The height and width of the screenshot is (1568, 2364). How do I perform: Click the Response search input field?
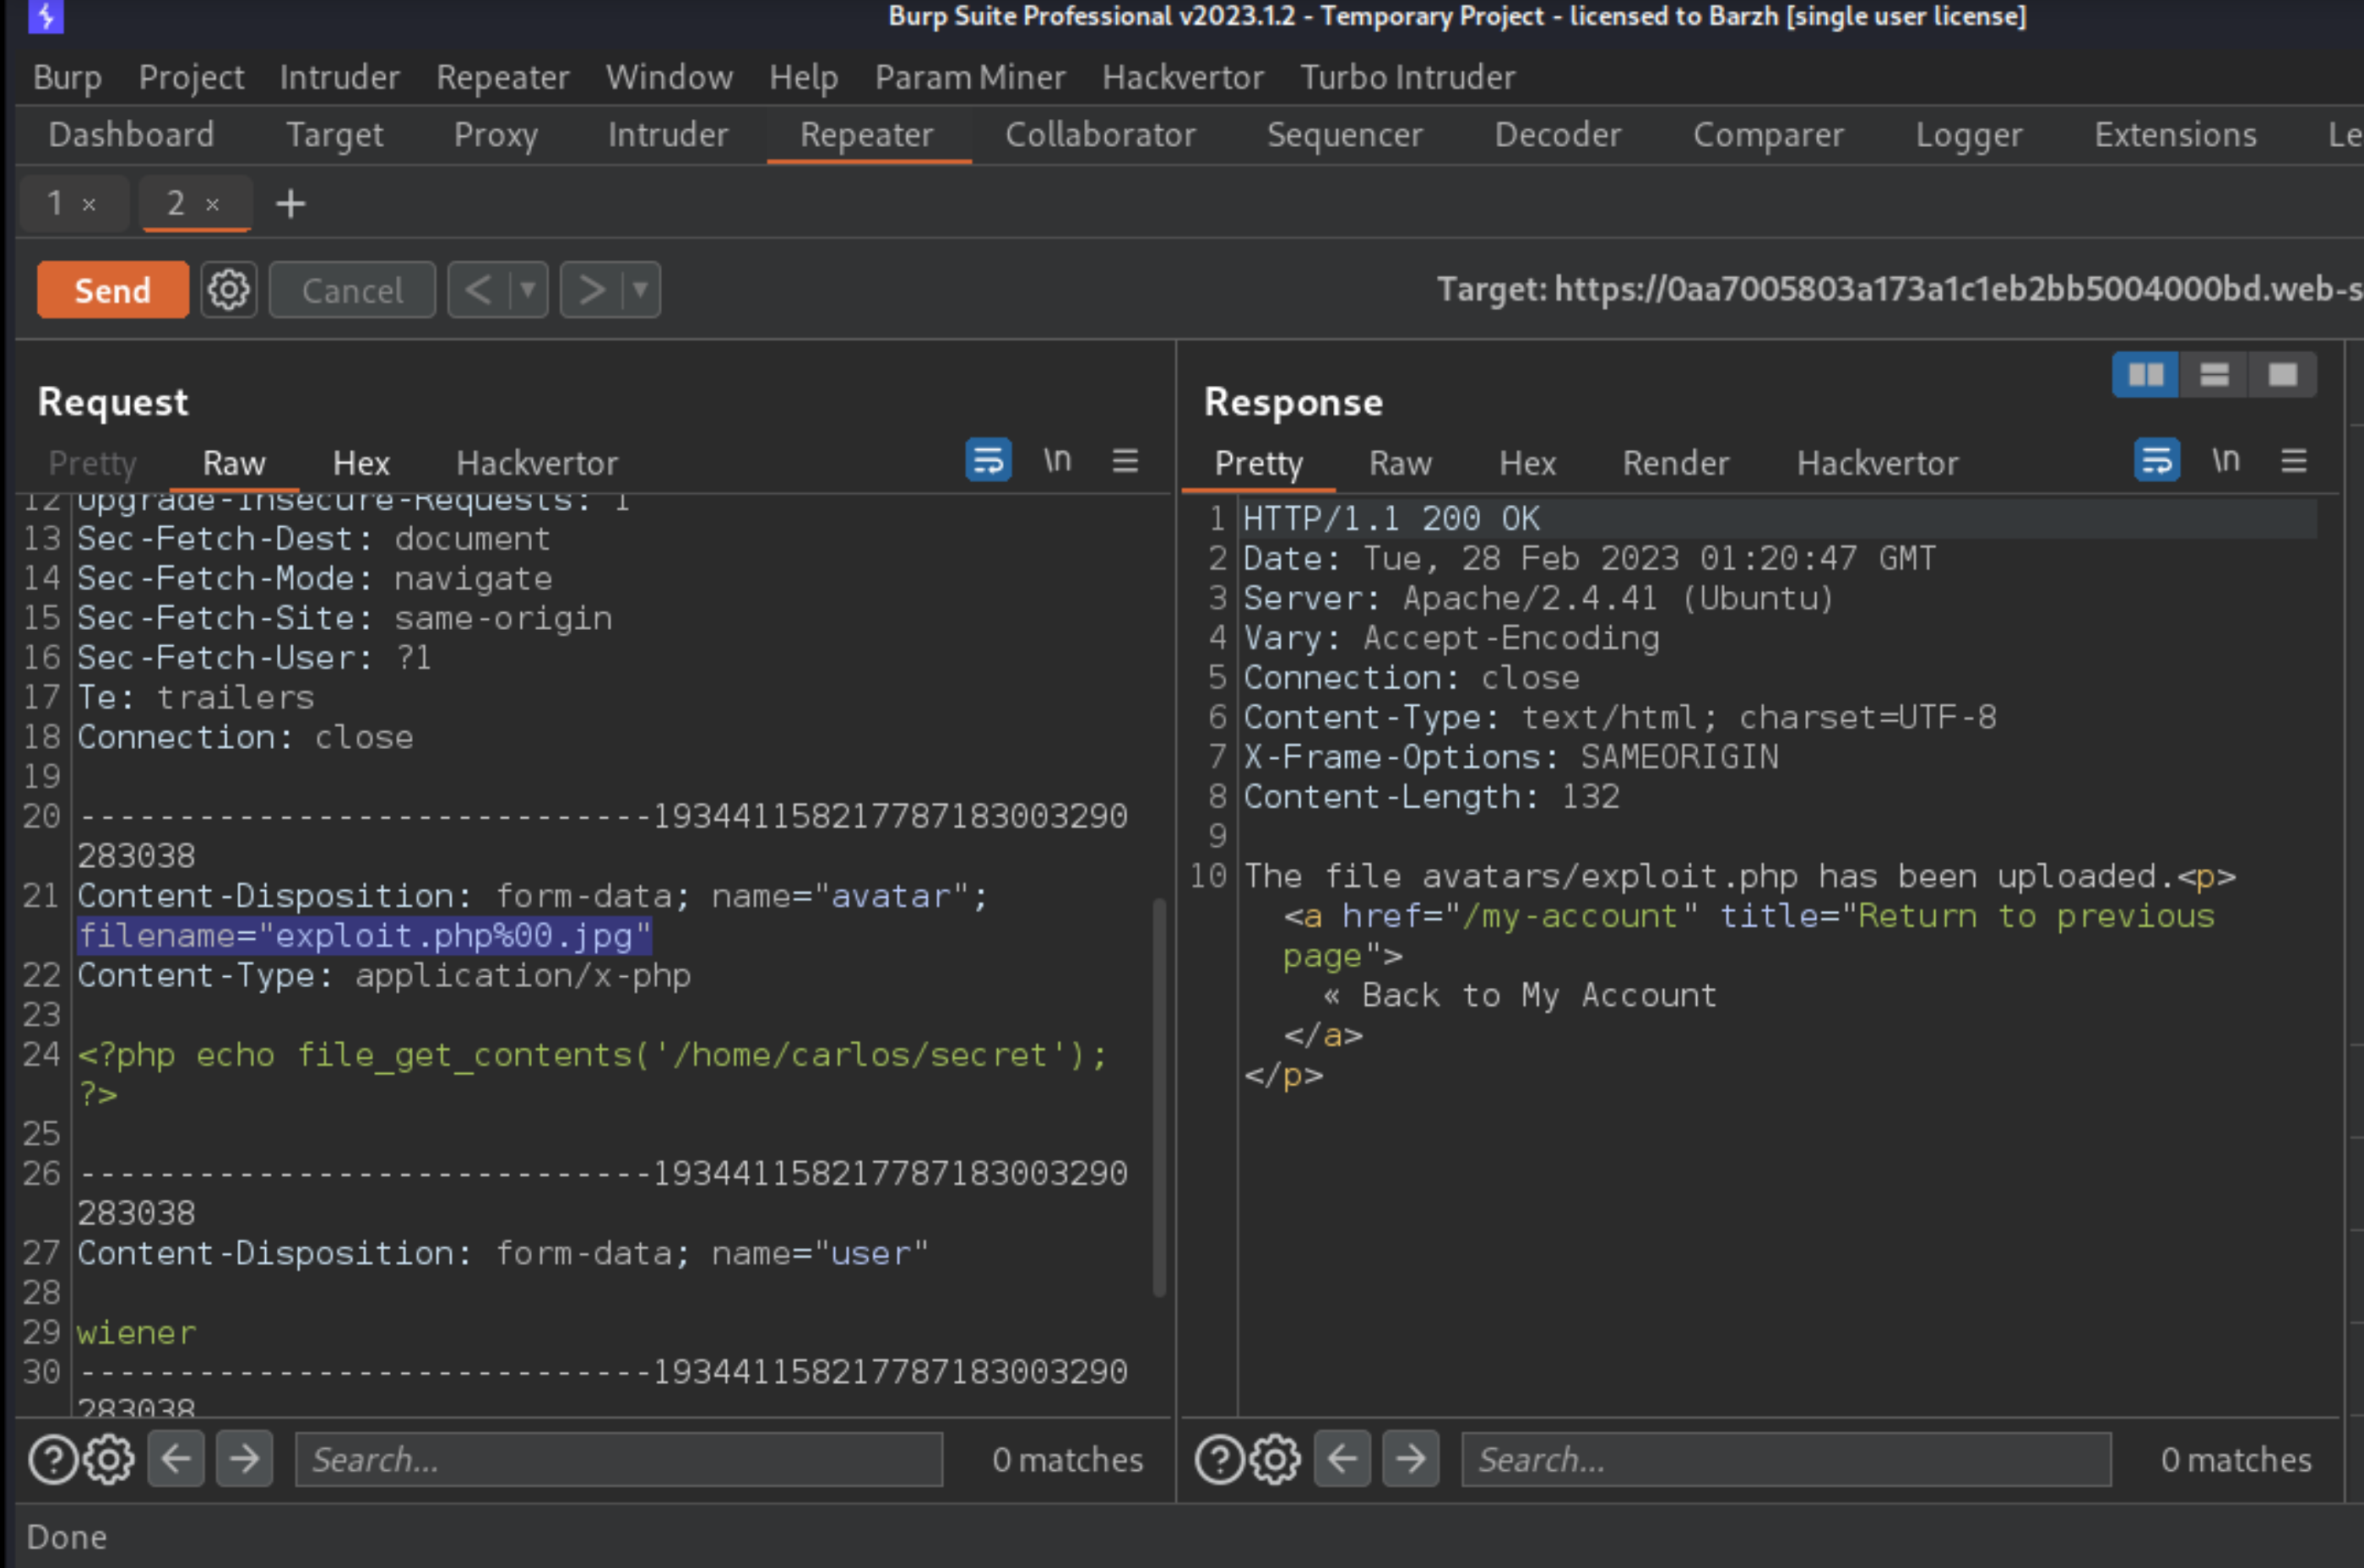pos(1786,1460)
